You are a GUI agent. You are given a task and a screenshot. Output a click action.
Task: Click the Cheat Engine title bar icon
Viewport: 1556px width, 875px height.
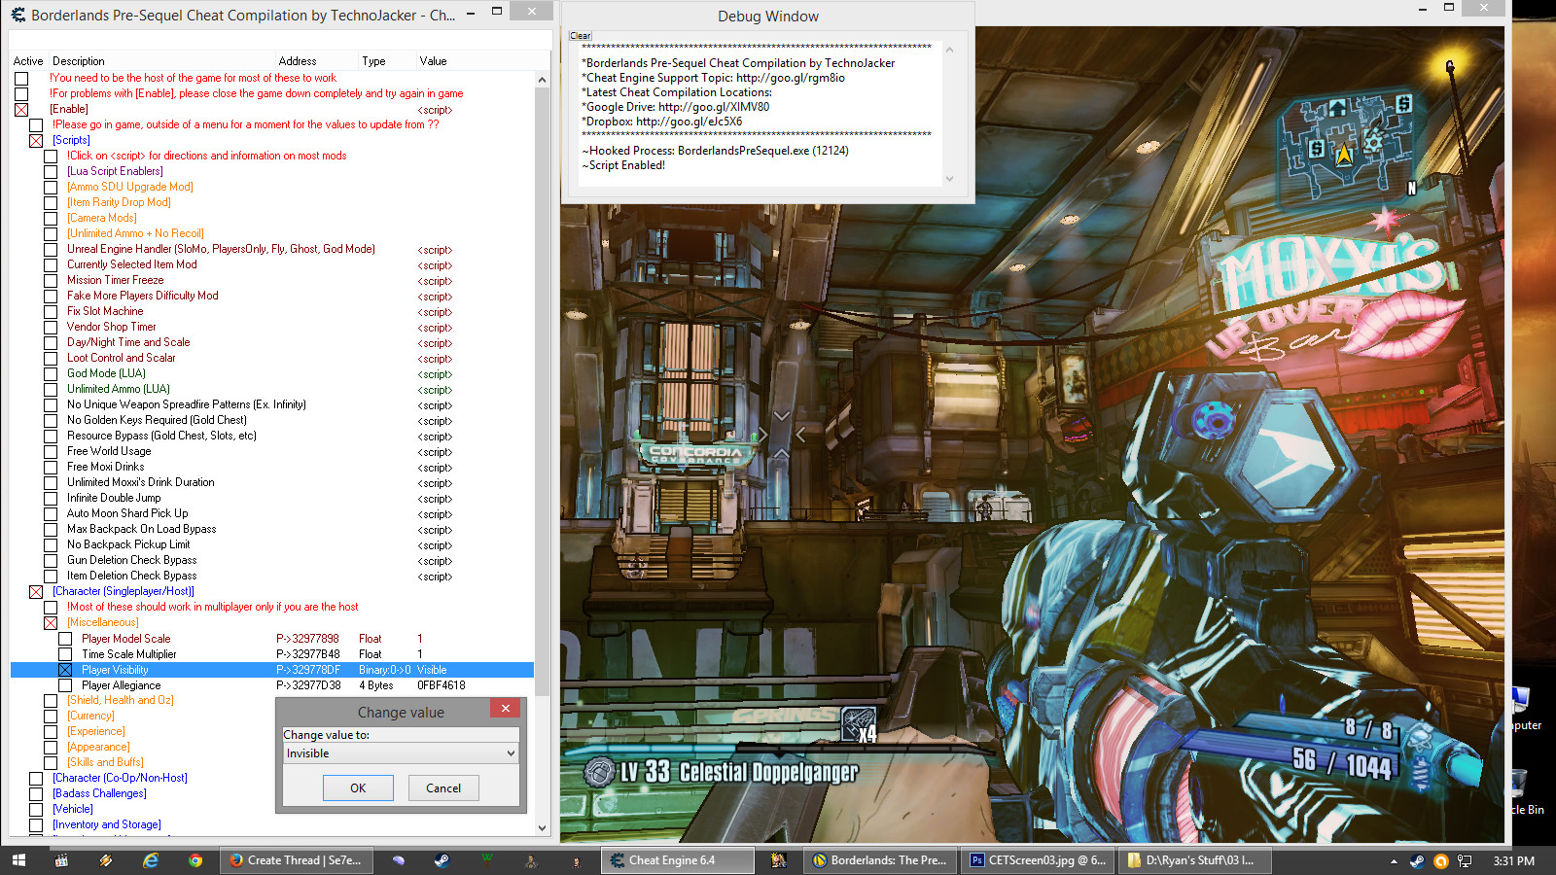coord(18,15)
